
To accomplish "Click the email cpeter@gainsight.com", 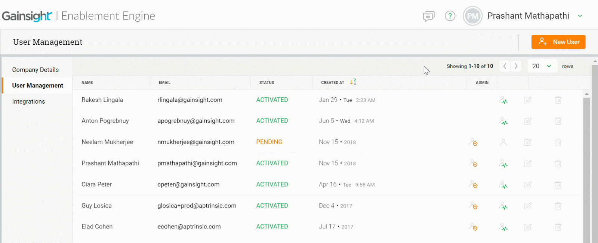I will (x=188, y=184).
